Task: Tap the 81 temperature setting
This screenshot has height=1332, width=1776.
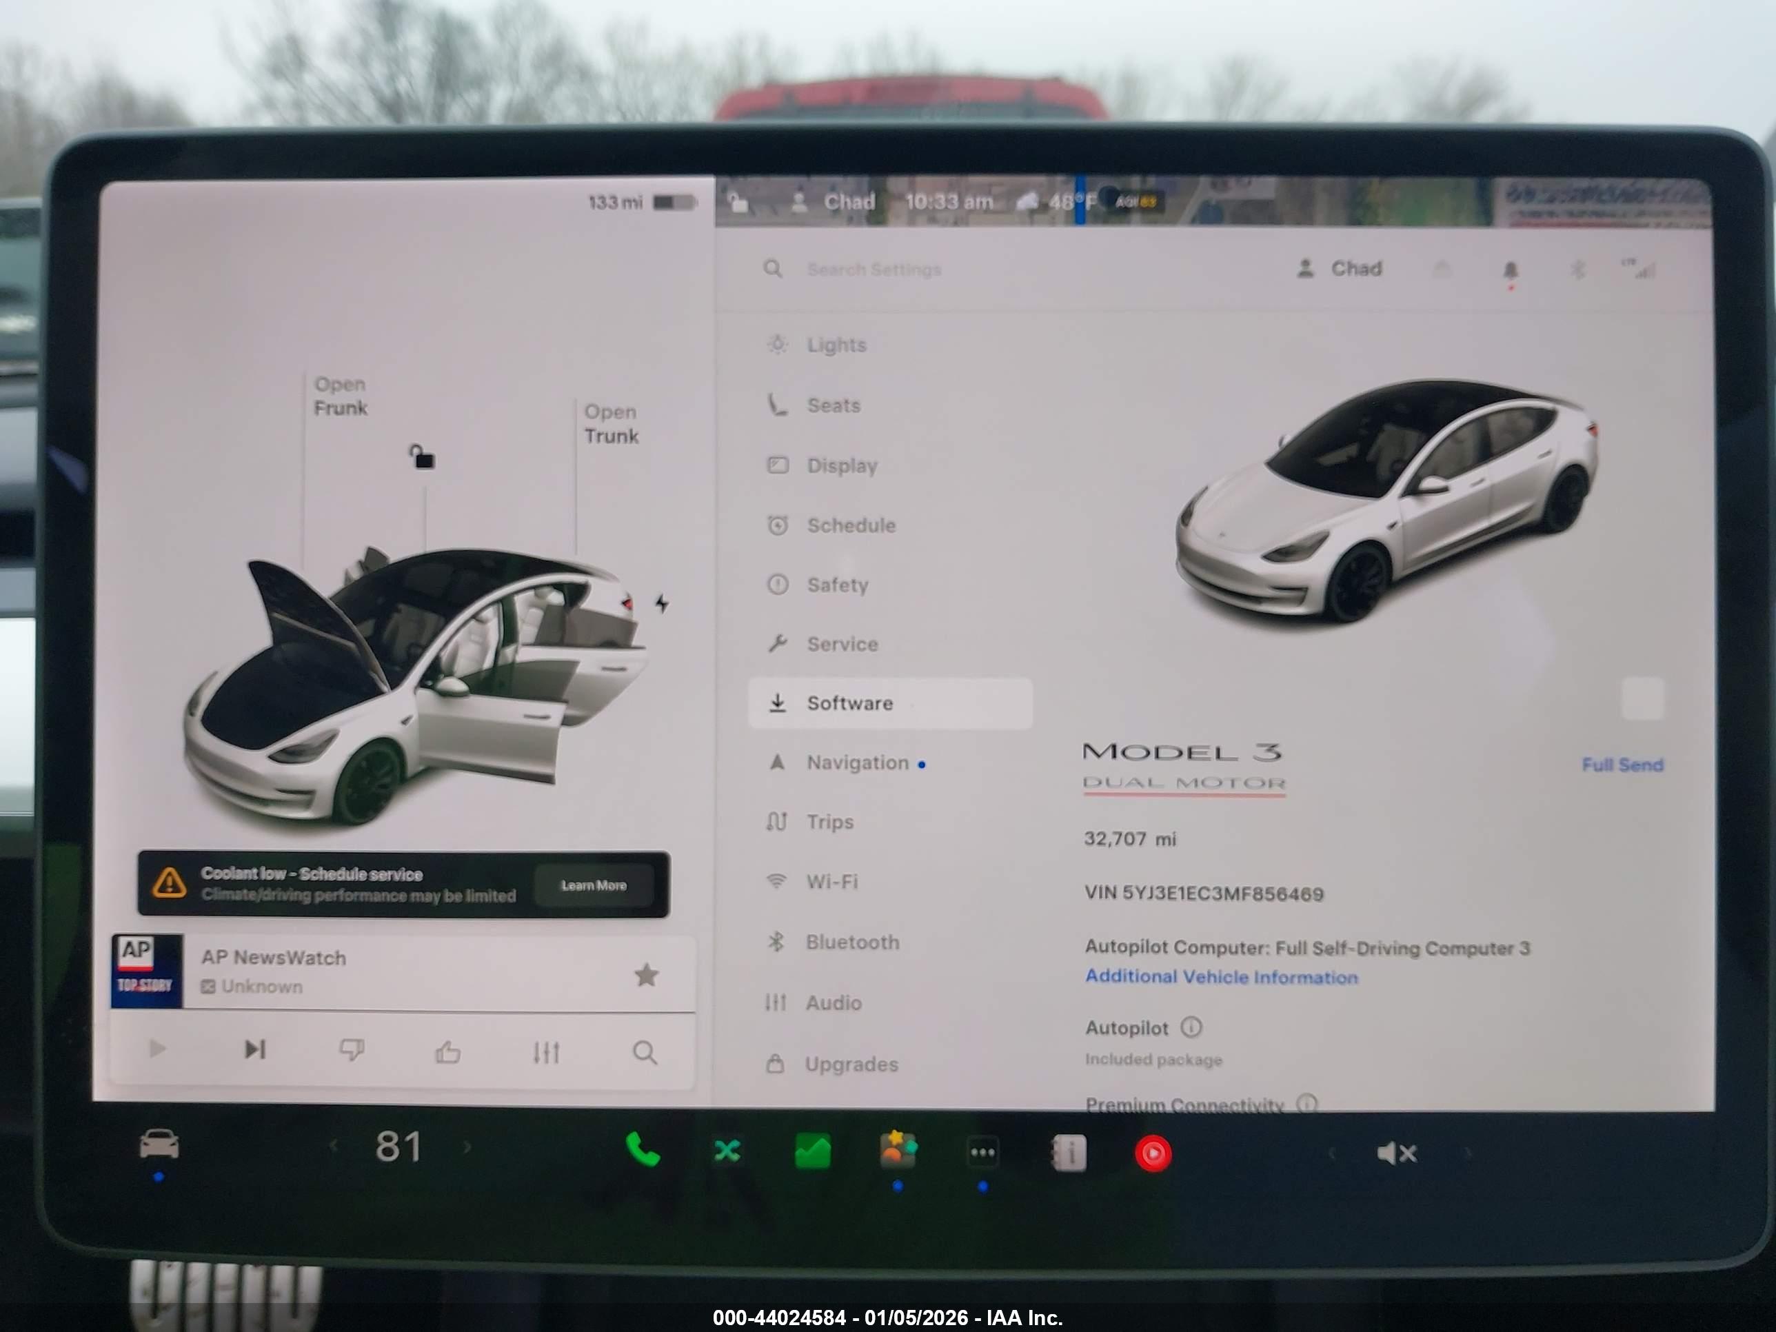Action: click(399, 1147)
